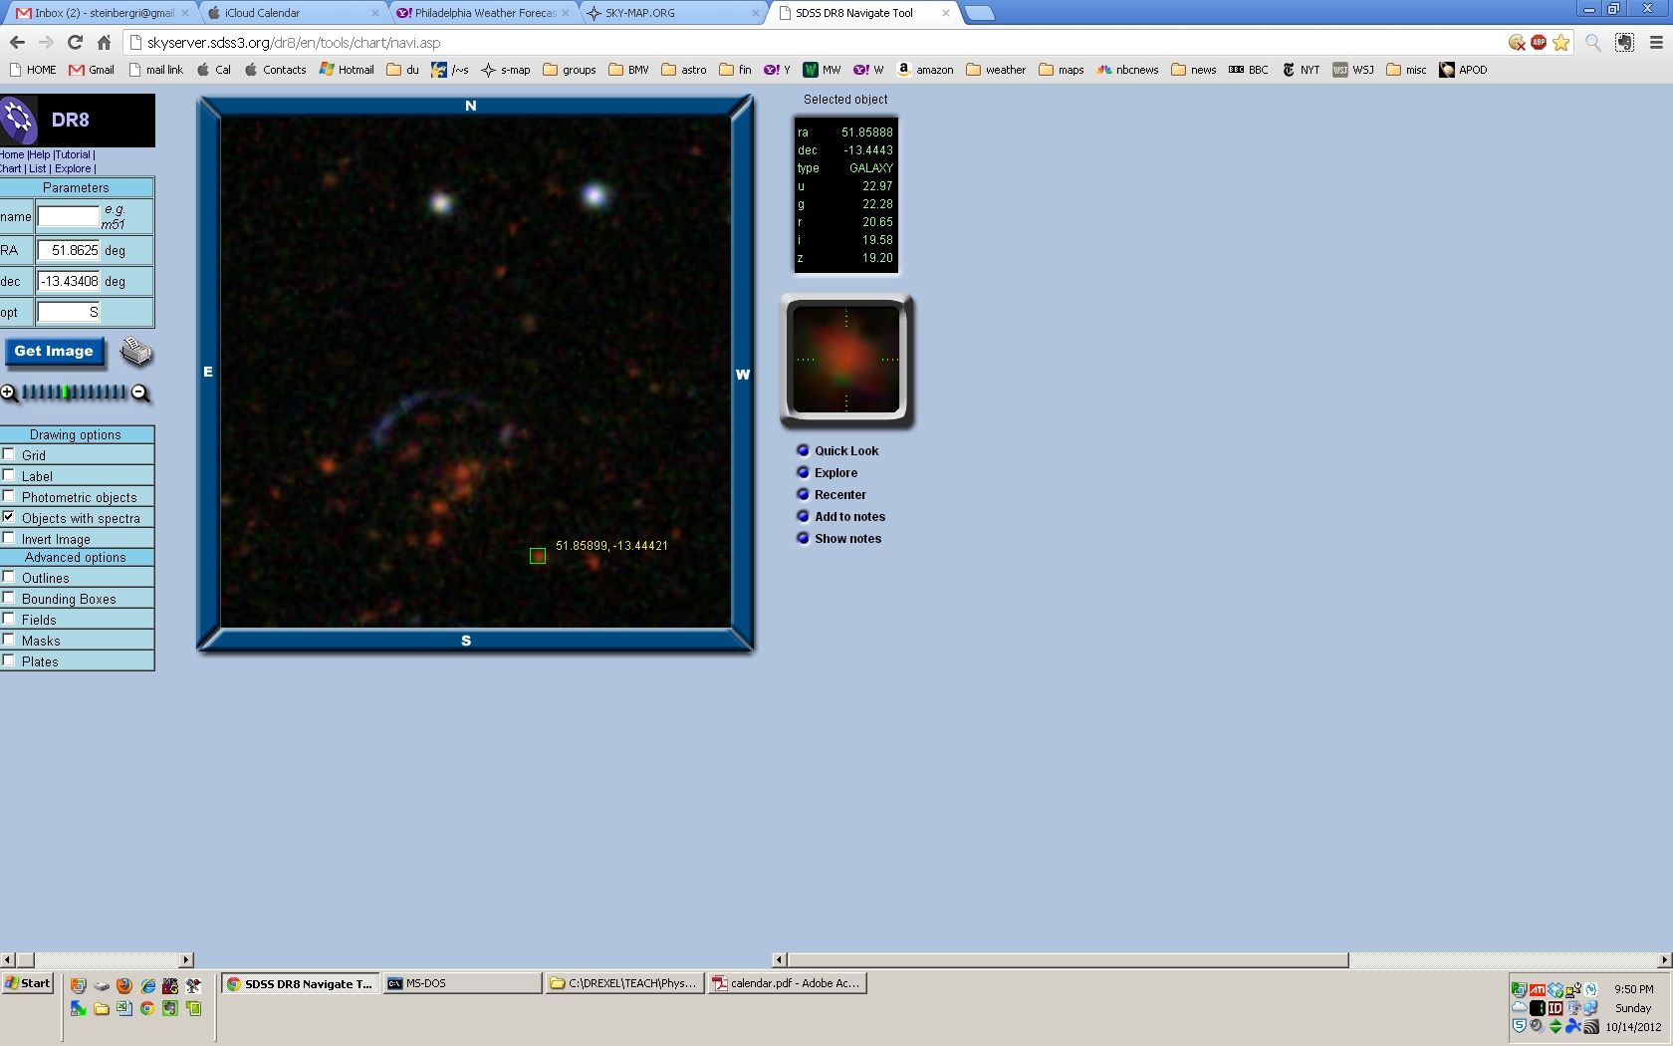Launch Chrome from quick launch
The image size is (1673, 1046).
click(x=147, y=1008)
